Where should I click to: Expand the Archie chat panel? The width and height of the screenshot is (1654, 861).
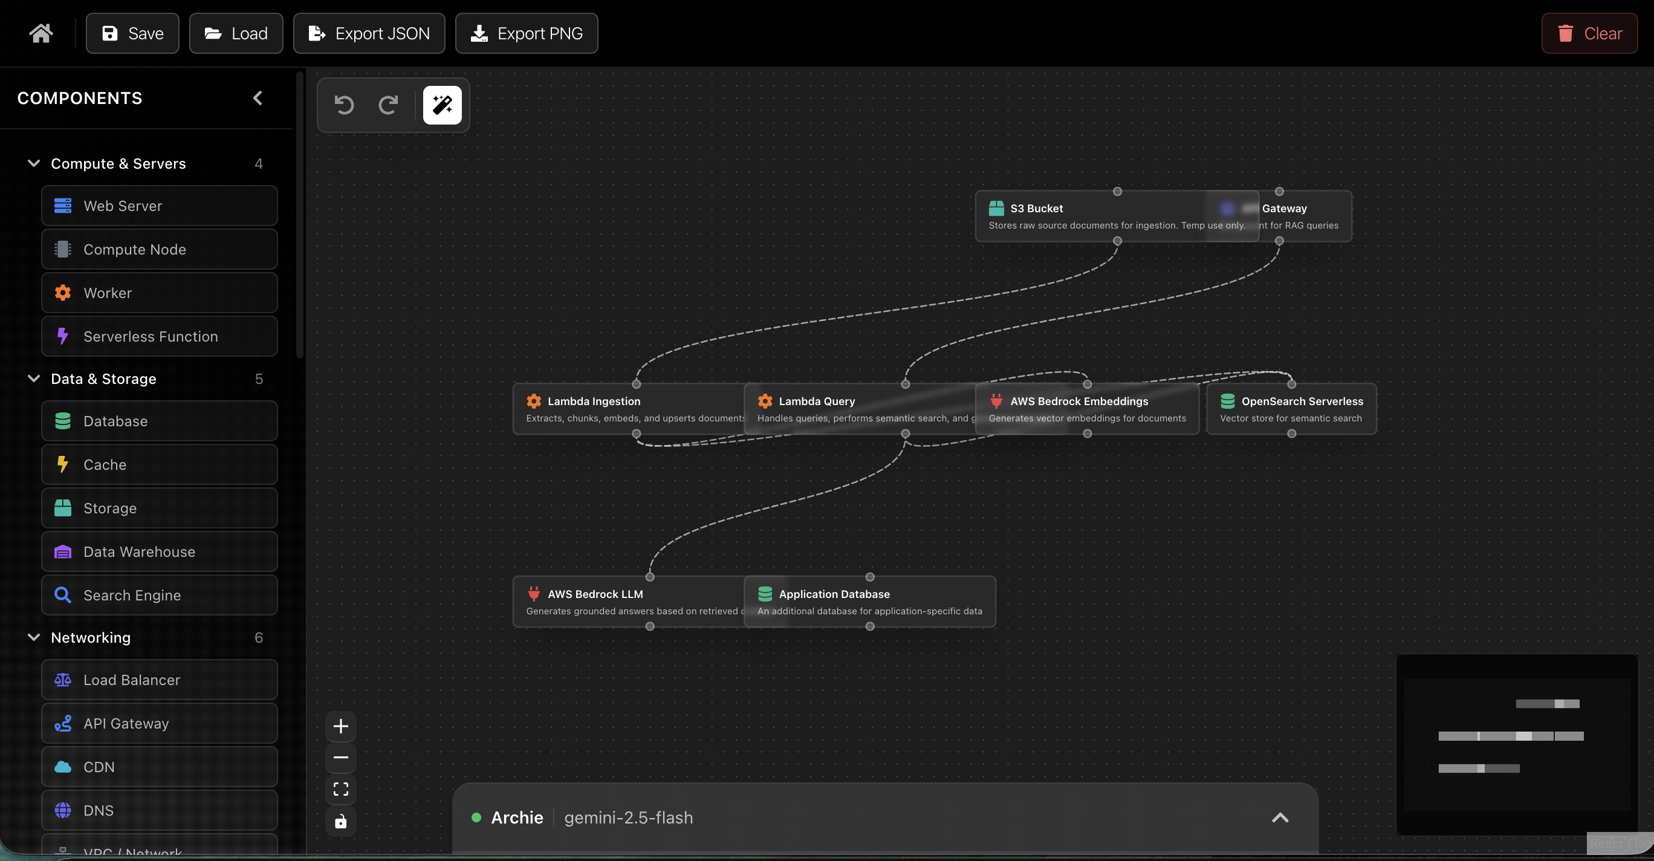[x=1280, y=817]
